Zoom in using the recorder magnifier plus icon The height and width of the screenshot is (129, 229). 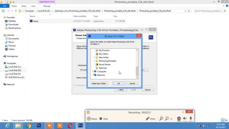click(x=161, y=119)
